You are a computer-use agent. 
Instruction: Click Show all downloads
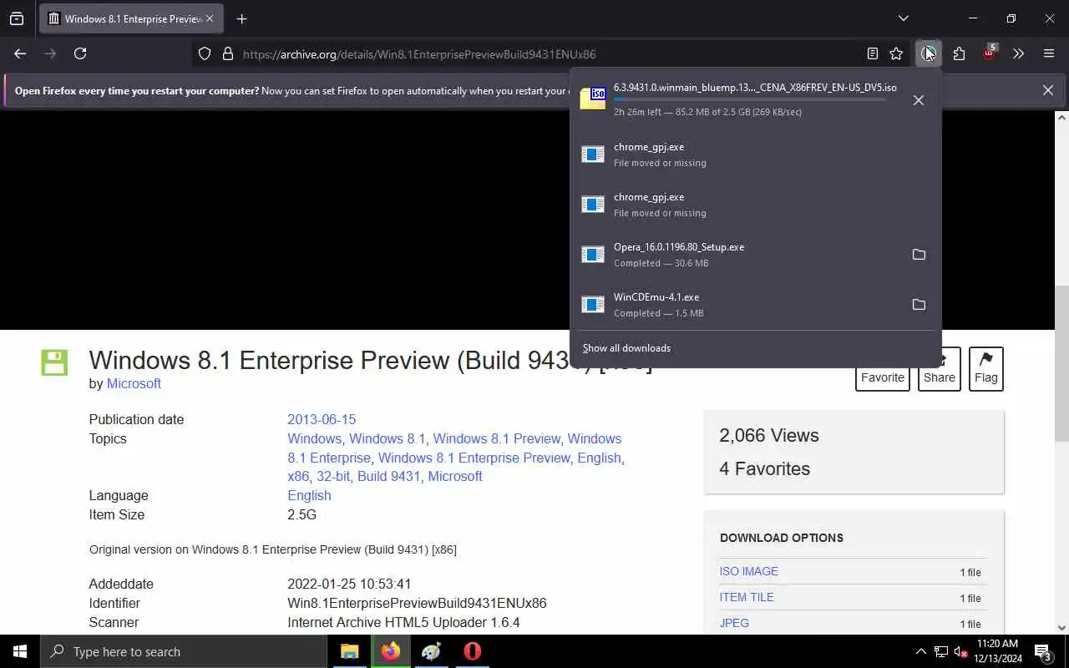pyautogui.click(x=626, y=348)
